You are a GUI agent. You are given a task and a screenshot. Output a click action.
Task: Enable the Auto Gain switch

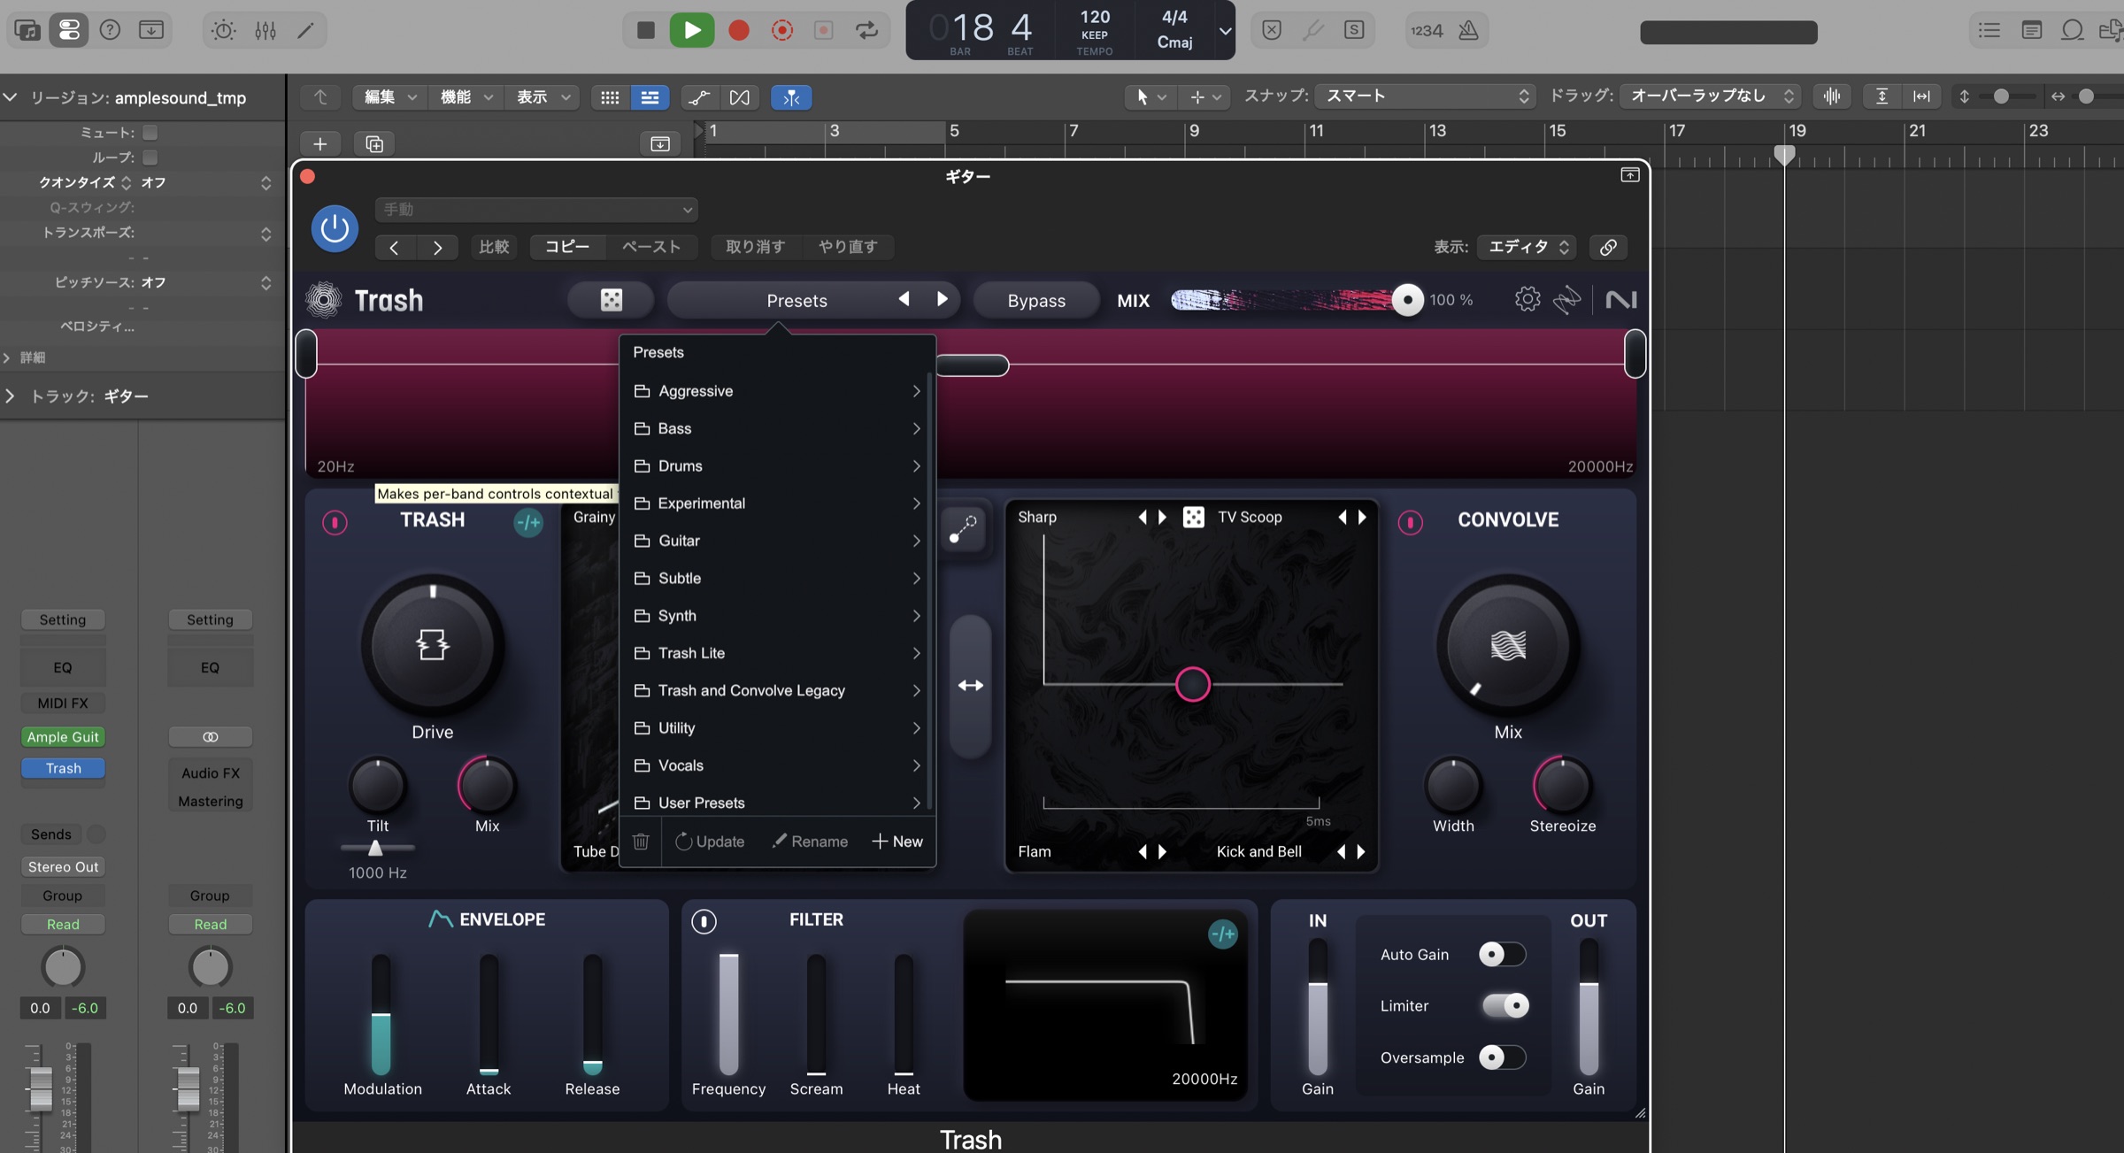1502,954
